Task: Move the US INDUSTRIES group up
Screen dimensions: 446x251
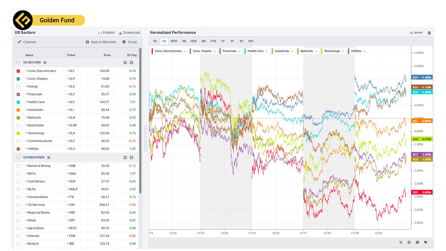Action: [x=125, y=158]
